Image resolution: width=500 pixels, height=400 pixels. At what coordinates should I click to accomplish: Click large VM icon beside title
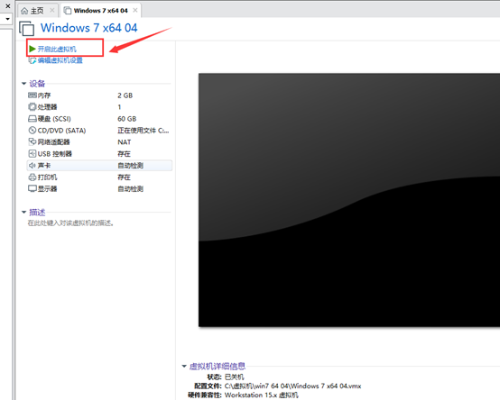(27, 28)
